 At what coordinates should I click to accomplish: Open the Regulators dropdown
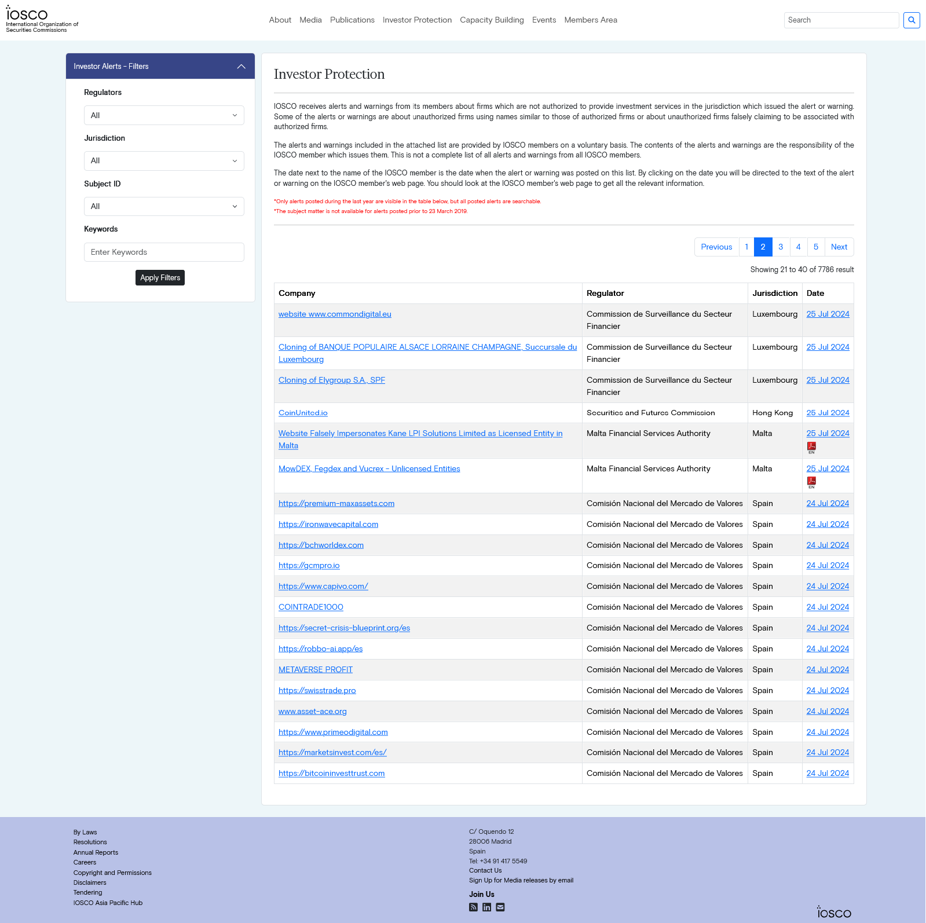tap(164, 115)
